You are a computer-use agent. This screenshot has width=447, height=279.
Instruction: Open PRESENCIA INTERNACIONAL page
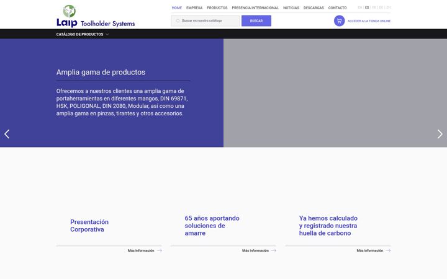(255, 7)
